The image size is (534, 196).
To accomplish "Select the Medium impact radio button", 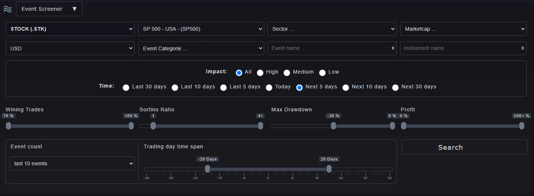I will [287, 73].
